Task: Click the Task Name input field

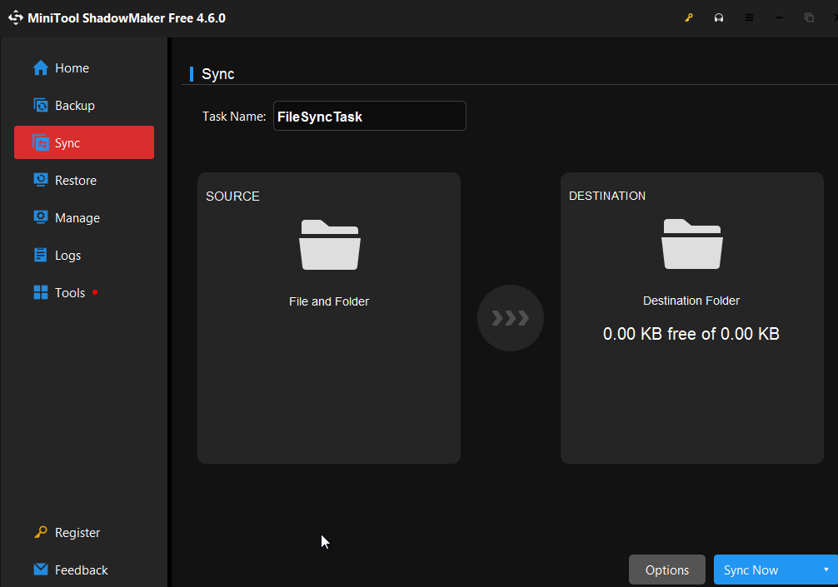Action: coord(370,116)
